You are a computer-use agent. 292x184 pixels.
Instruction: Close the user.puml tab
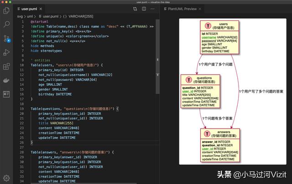point(41,9)
